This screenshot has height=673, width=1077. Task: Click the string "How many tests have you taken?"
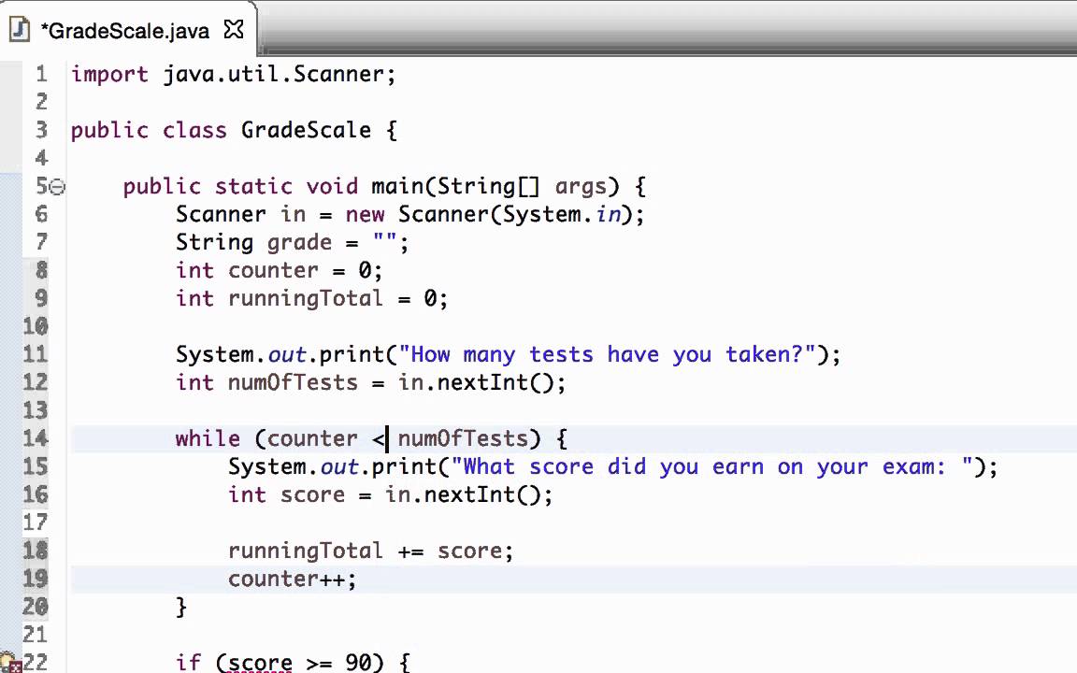click(x=607, y=355)
